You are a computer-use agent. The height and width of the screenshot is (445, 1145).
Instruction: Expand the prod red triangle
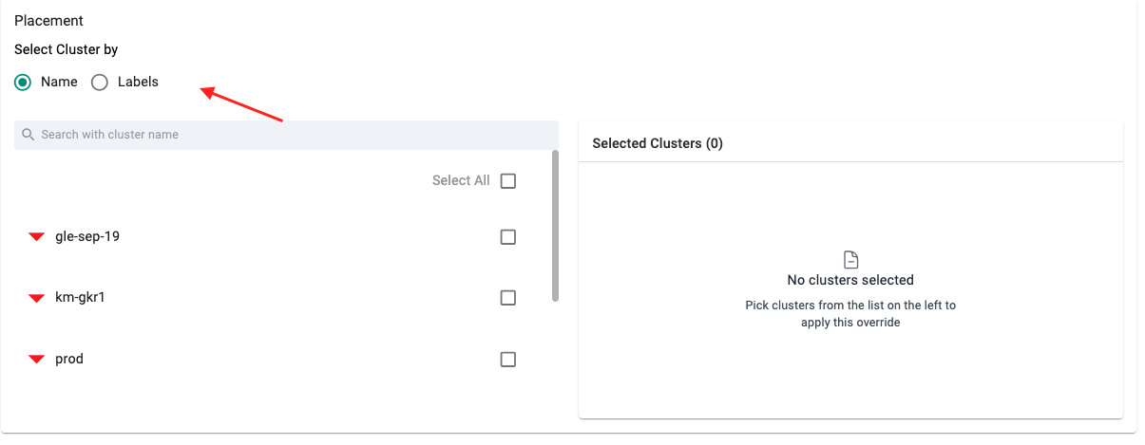(x=37, y=360)
